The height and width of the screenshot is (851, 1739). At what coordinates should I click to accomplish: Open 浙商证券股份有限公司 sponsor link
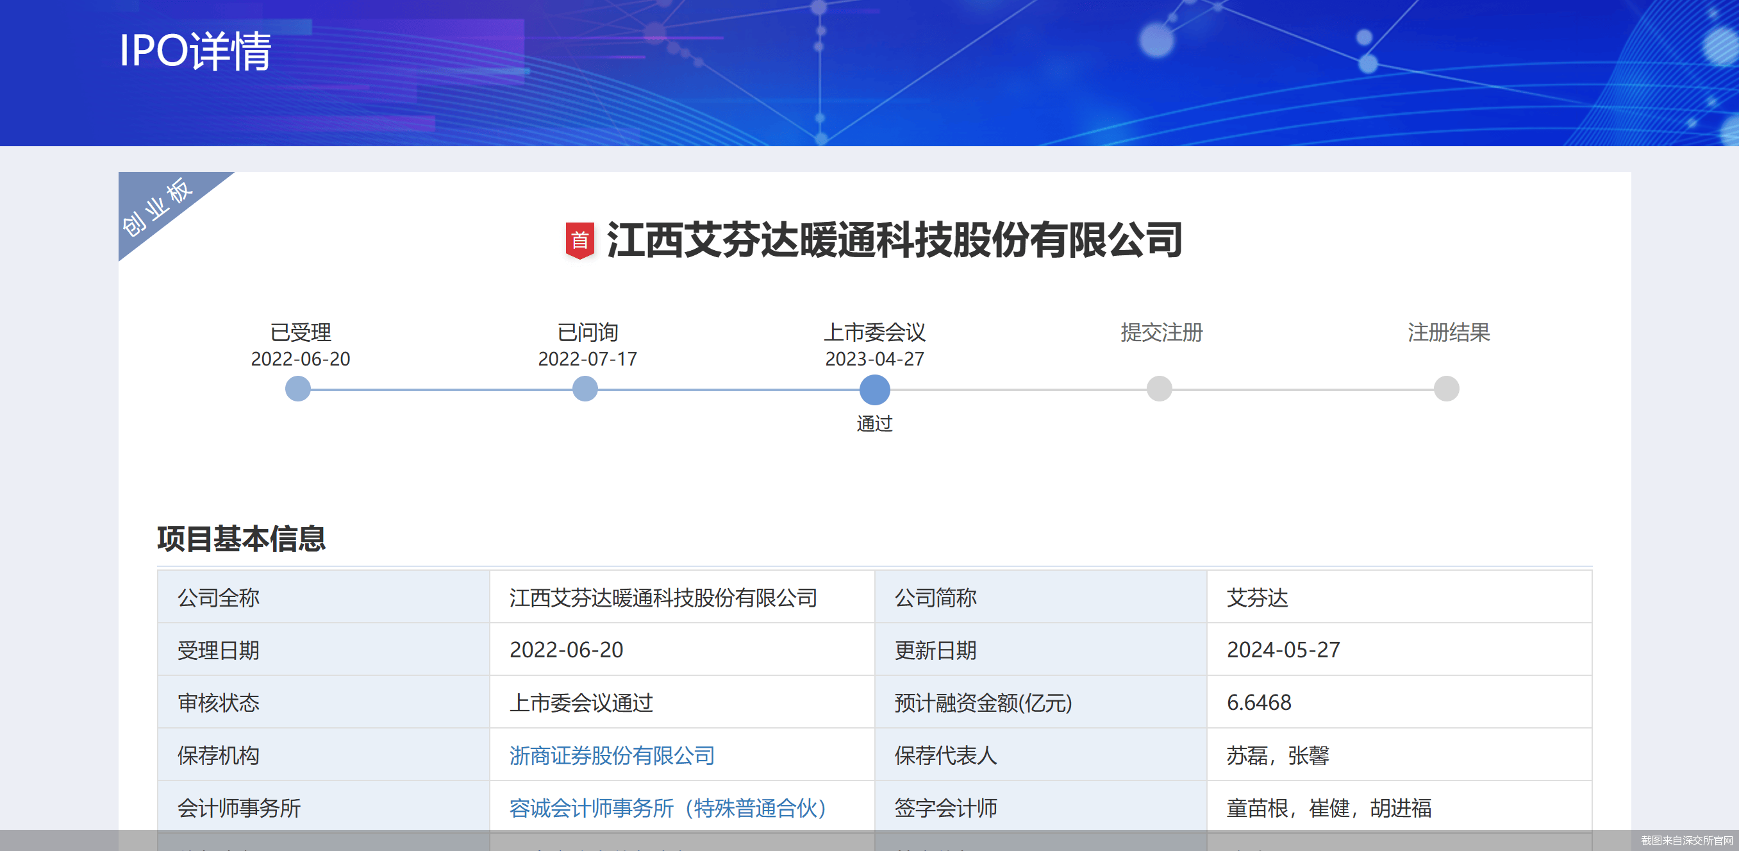[x=612, y=754]
